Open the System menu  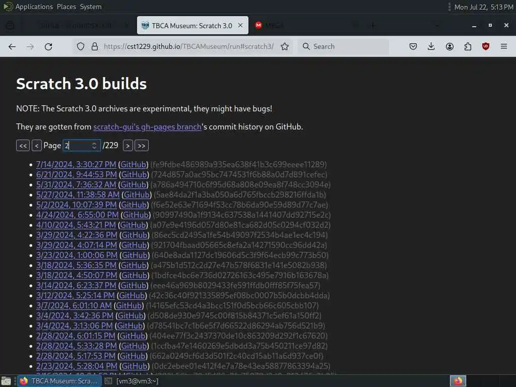click(x=91, y=7)
